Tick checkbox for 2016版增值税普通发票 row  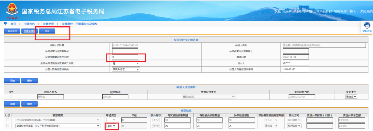click(8, 120)
